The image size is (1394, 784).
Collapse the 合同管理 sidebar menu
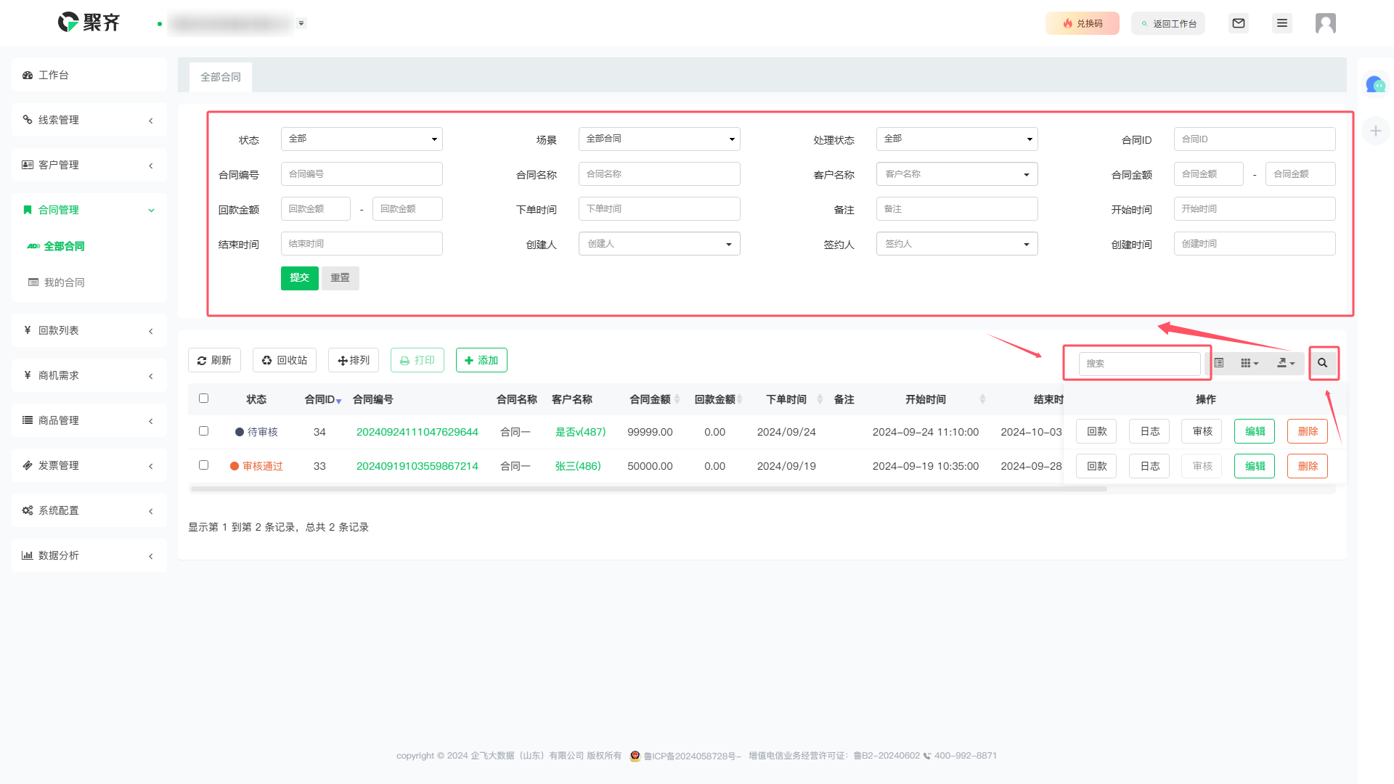point(89,210)
